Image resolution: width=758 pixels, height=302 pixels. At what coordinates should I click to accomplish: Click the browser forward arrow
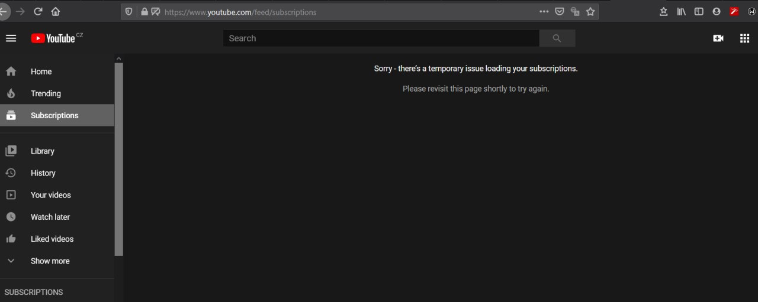coord(21,11)
